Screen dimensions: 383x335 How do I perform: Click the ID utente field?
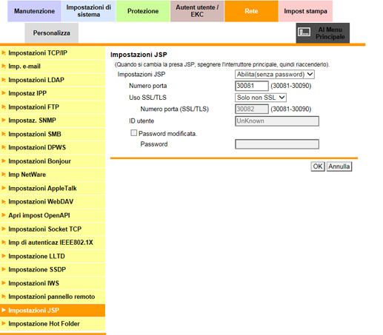point(277,121)
